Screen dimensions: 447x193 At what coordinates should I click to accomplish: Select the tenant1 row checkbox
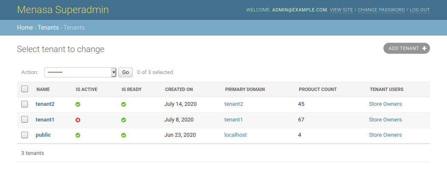point(25,119)
